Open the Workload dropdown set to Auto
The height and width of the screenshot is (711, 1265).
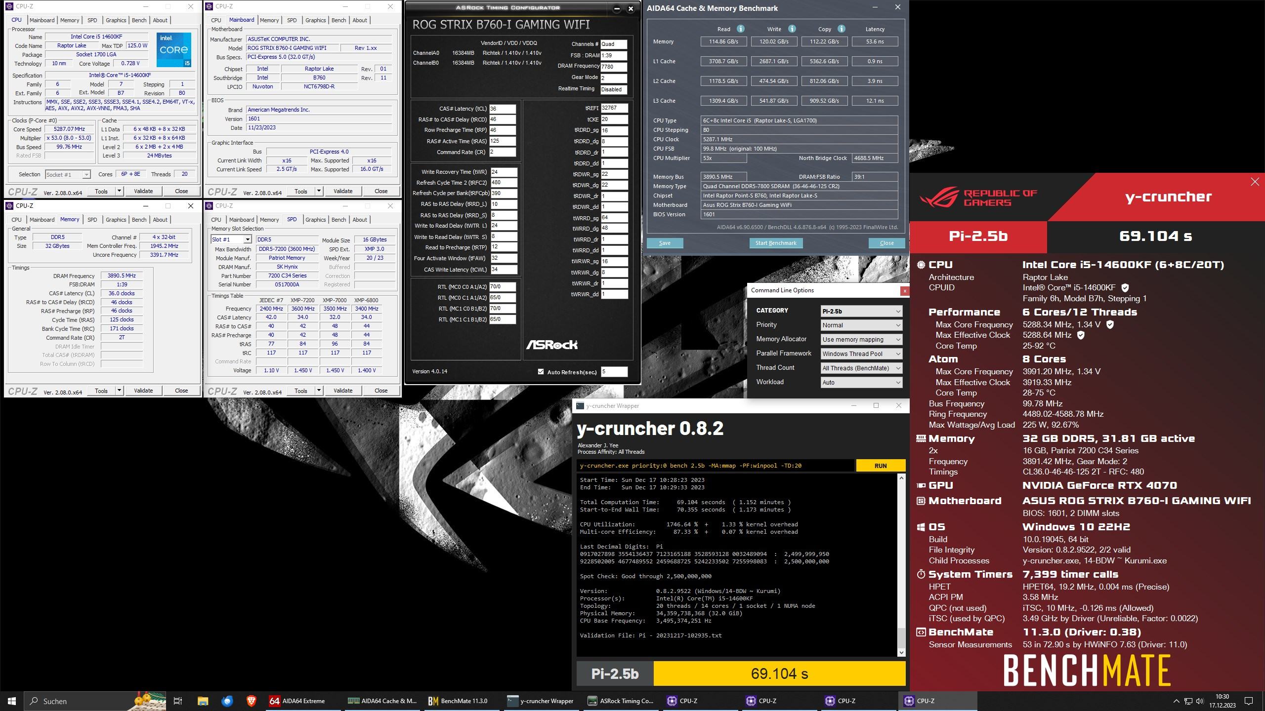coord(861,382)
